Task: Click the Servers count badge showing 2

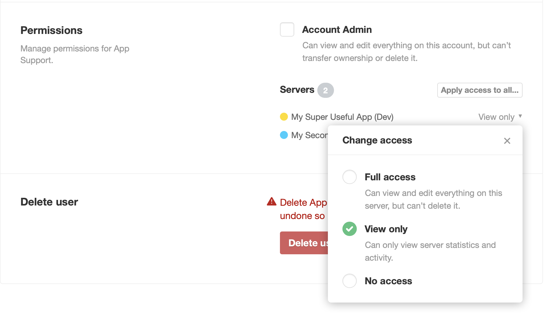Action: 325,90
